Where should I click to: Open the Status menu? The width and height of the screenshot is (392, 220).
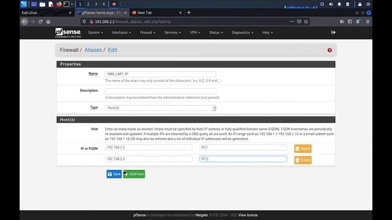tap(216, 32)
